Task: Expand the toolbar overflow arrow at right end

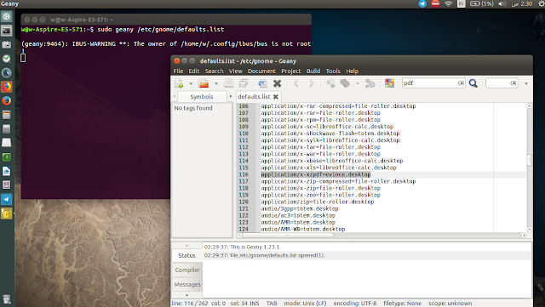Action: pos(526,83)
